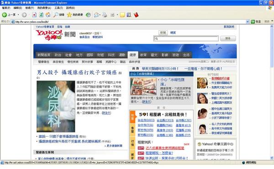This screenshot has height=169, width=274.
Task: Switch to the 新聞首頁 tab
Action: pos(44,55)
